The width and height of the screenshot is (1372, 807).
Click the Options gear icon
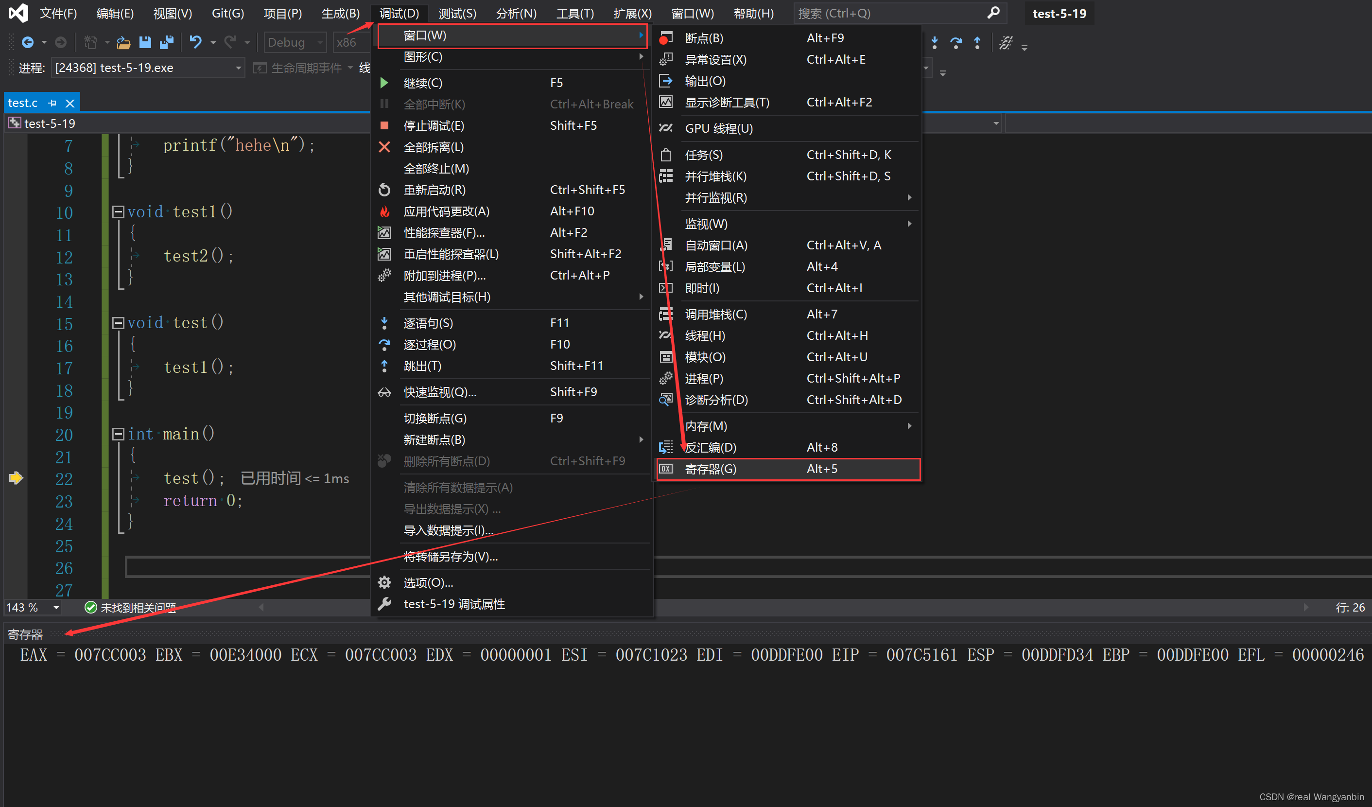[x=384, y=583]
